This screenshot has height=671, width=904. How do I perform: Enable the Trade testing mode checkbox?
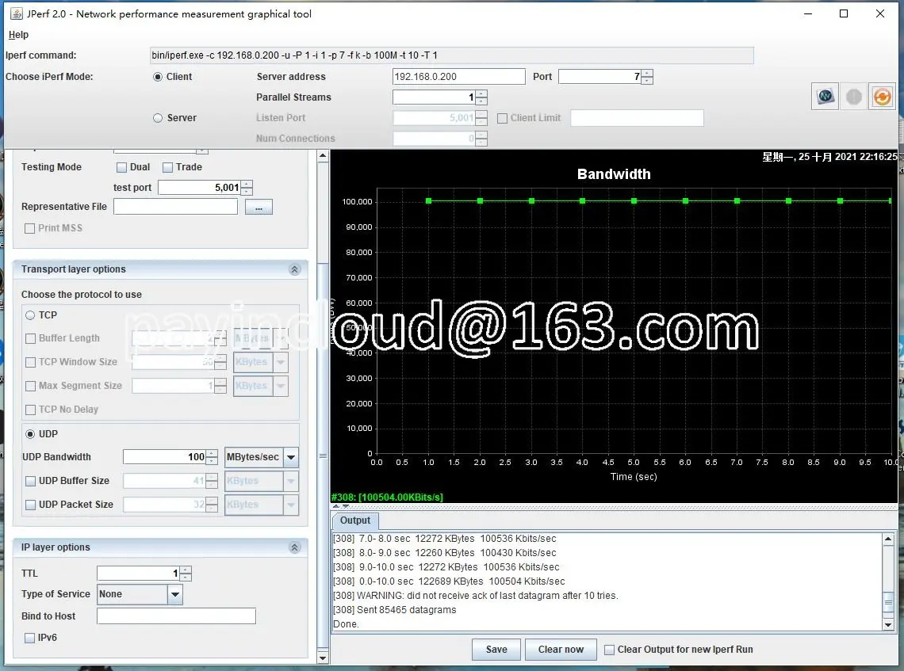168,167
